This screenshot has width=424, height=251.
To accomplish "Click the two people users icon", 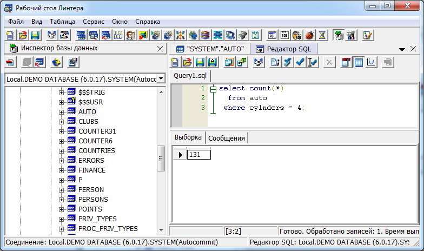I will (130, 35).
